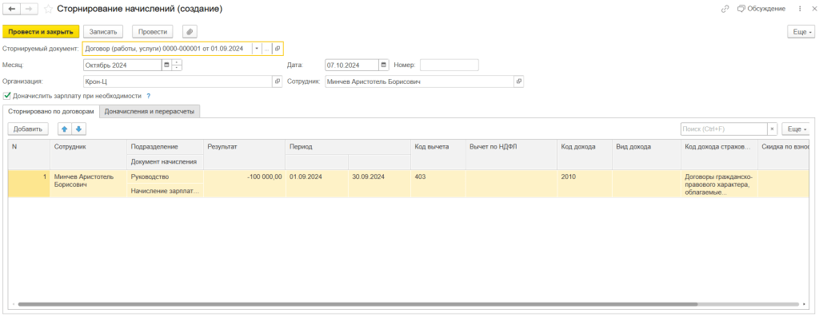
Task: Switch to Доначисления и перерасчеты tab
Action: (150, 111)
